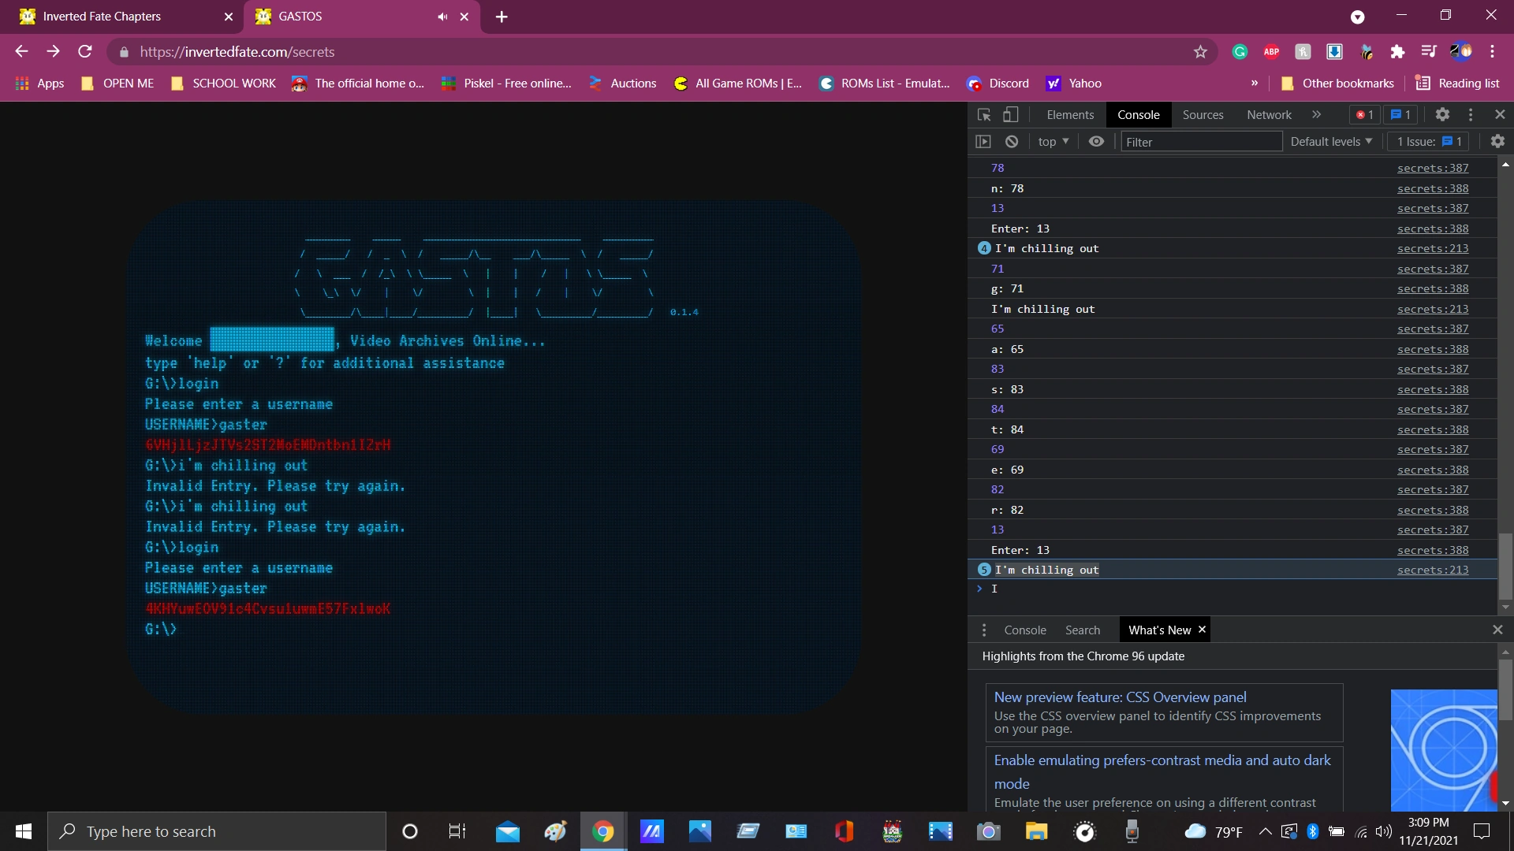Expand the top context dropdown
1514x851 pixels.
[x=1053, y=142]
